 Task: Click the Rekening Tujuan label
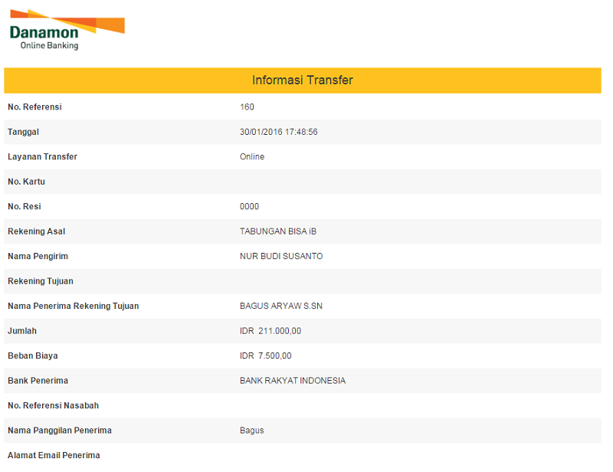click(x=40, y=281)
